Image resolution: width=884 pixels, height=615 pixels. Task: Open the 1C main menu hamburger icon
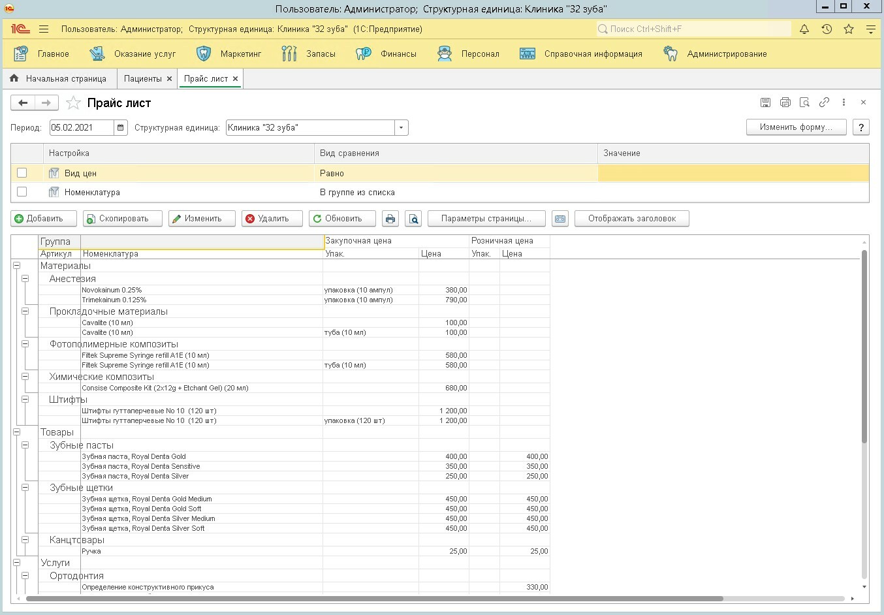coord(44,29)
